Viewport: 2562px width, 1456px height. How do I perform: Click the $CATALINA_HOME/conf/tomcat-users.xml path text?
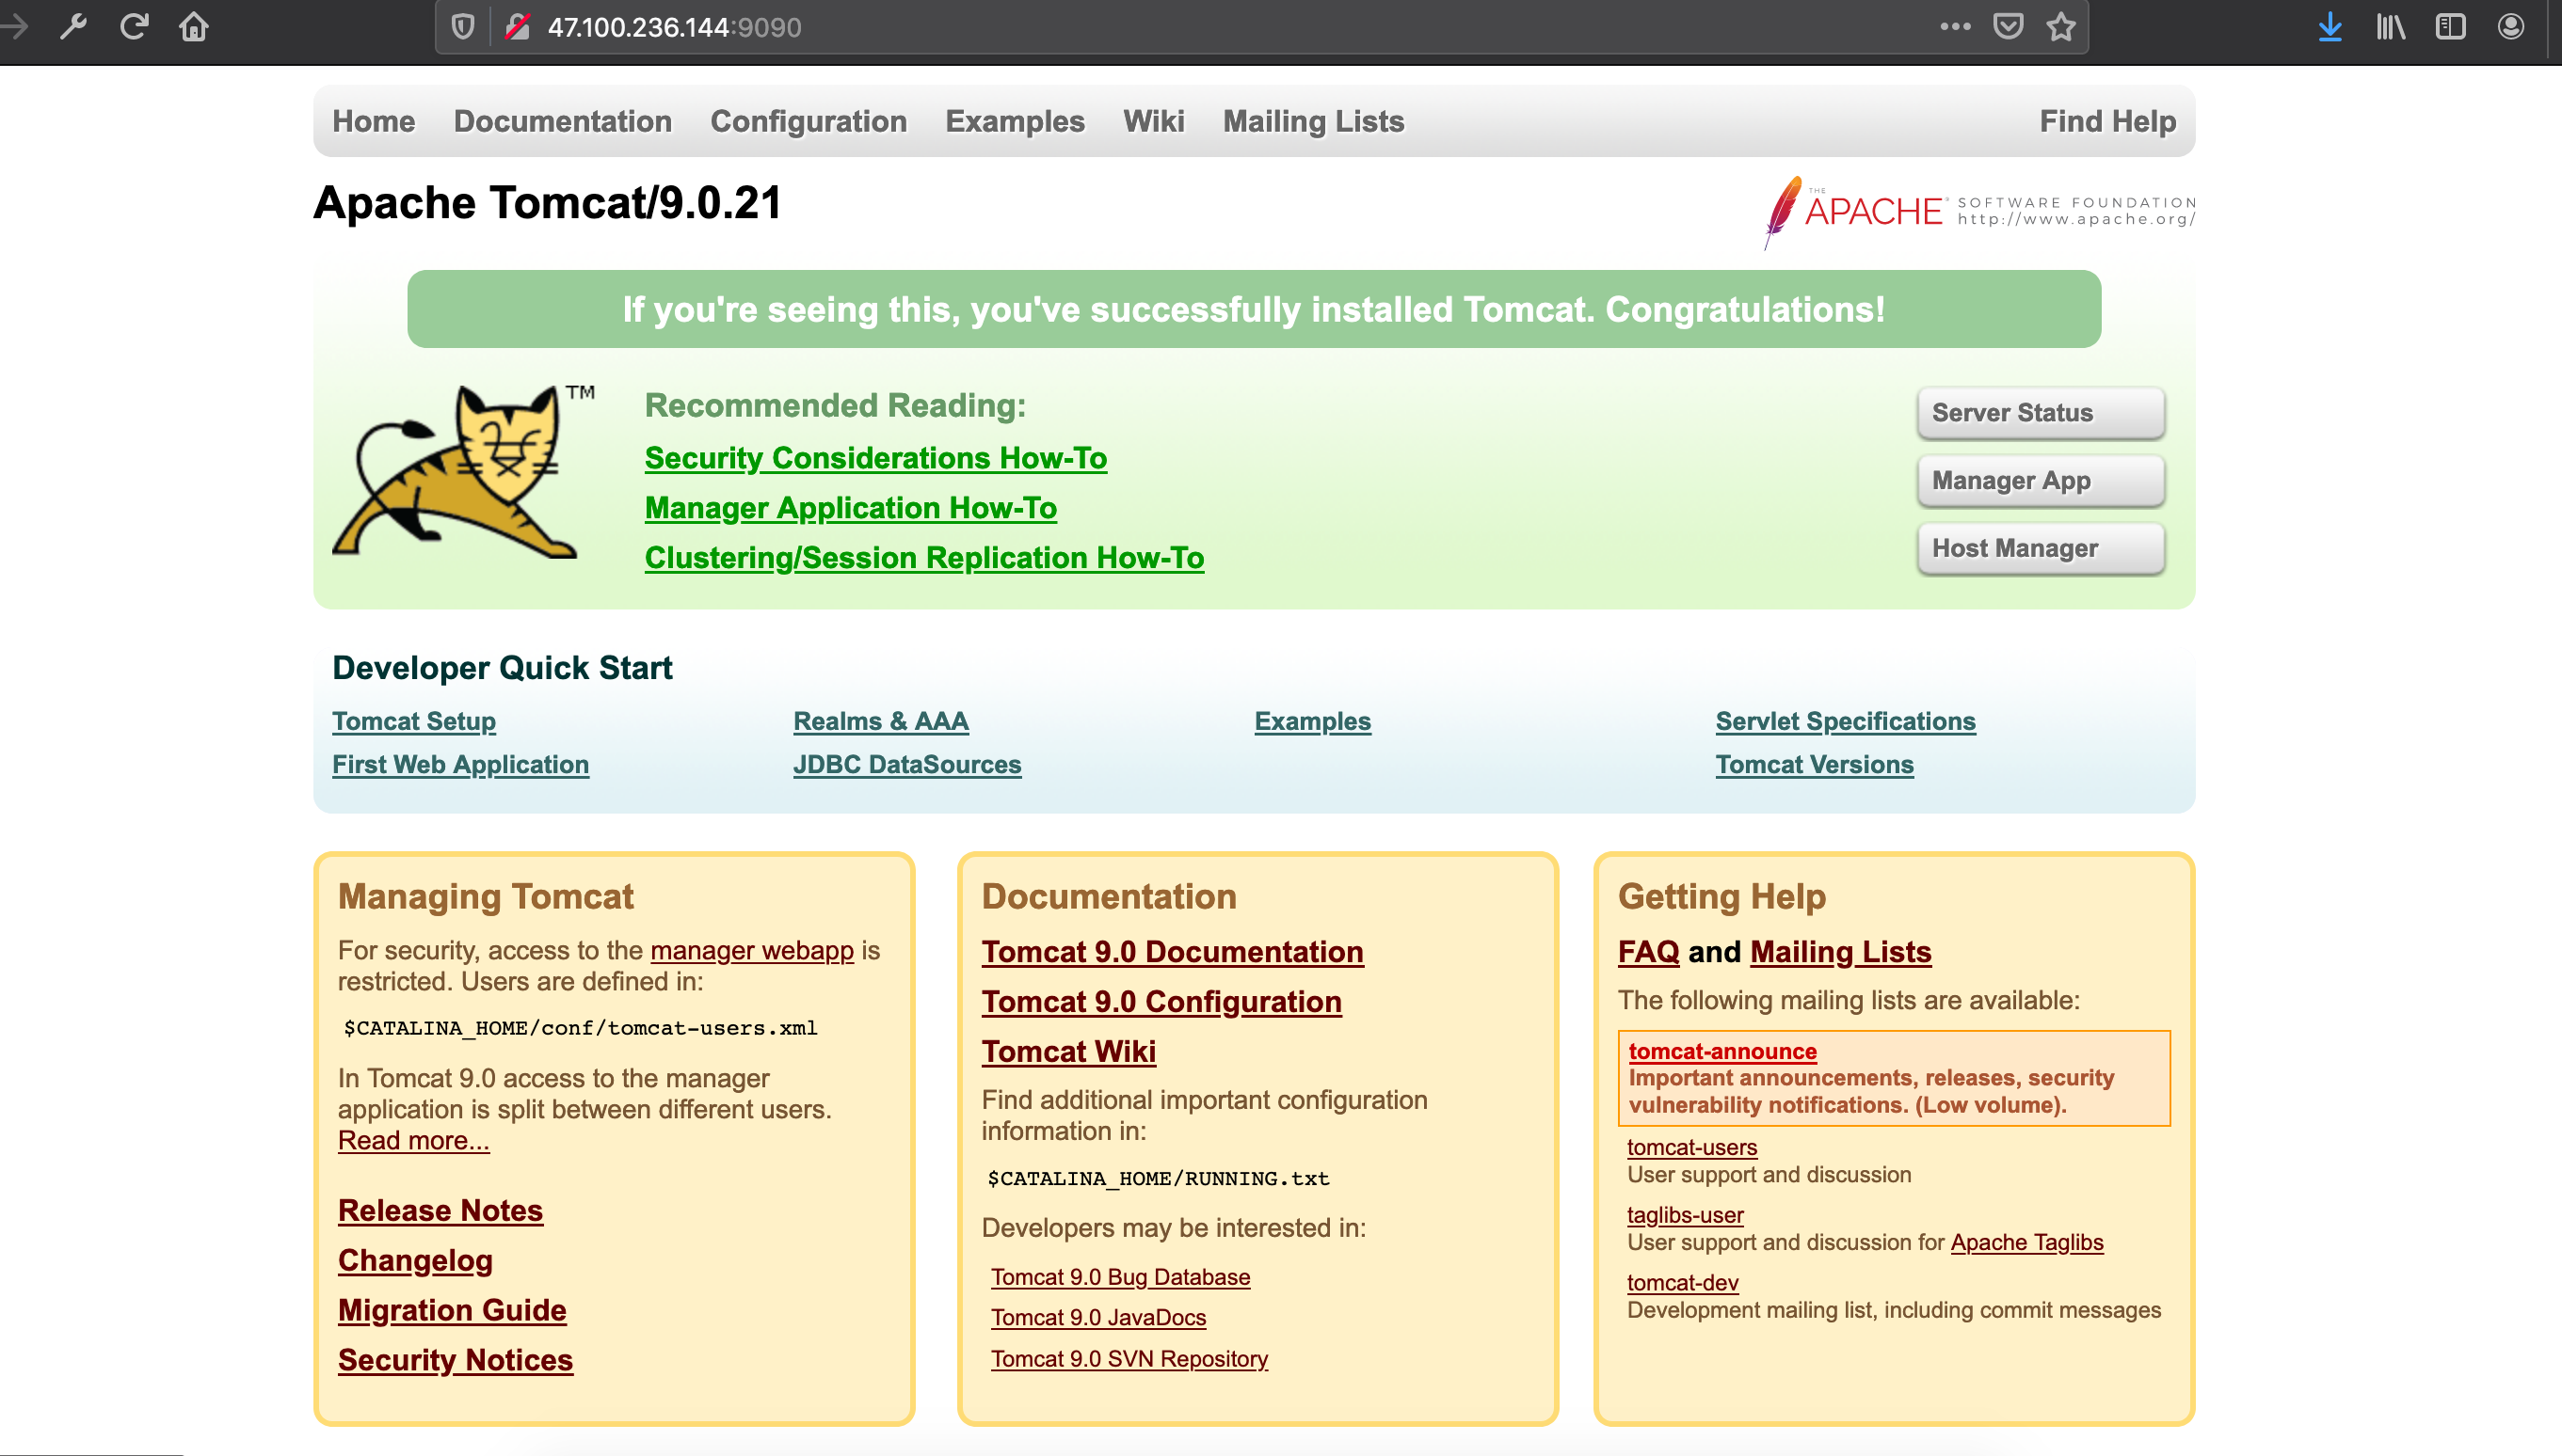(580, 1028)
